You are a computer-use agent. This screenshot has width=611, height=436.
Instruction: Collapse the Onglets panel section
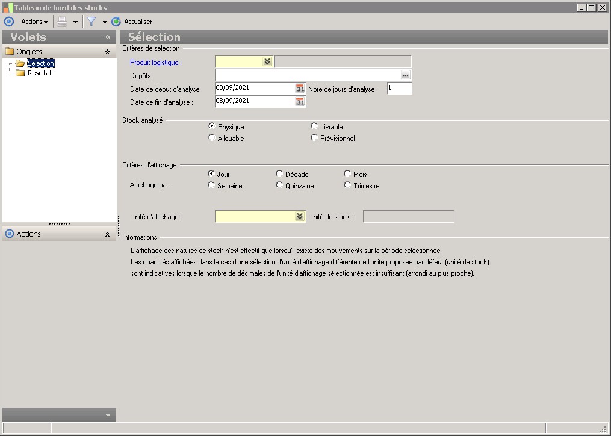[107, 52]
